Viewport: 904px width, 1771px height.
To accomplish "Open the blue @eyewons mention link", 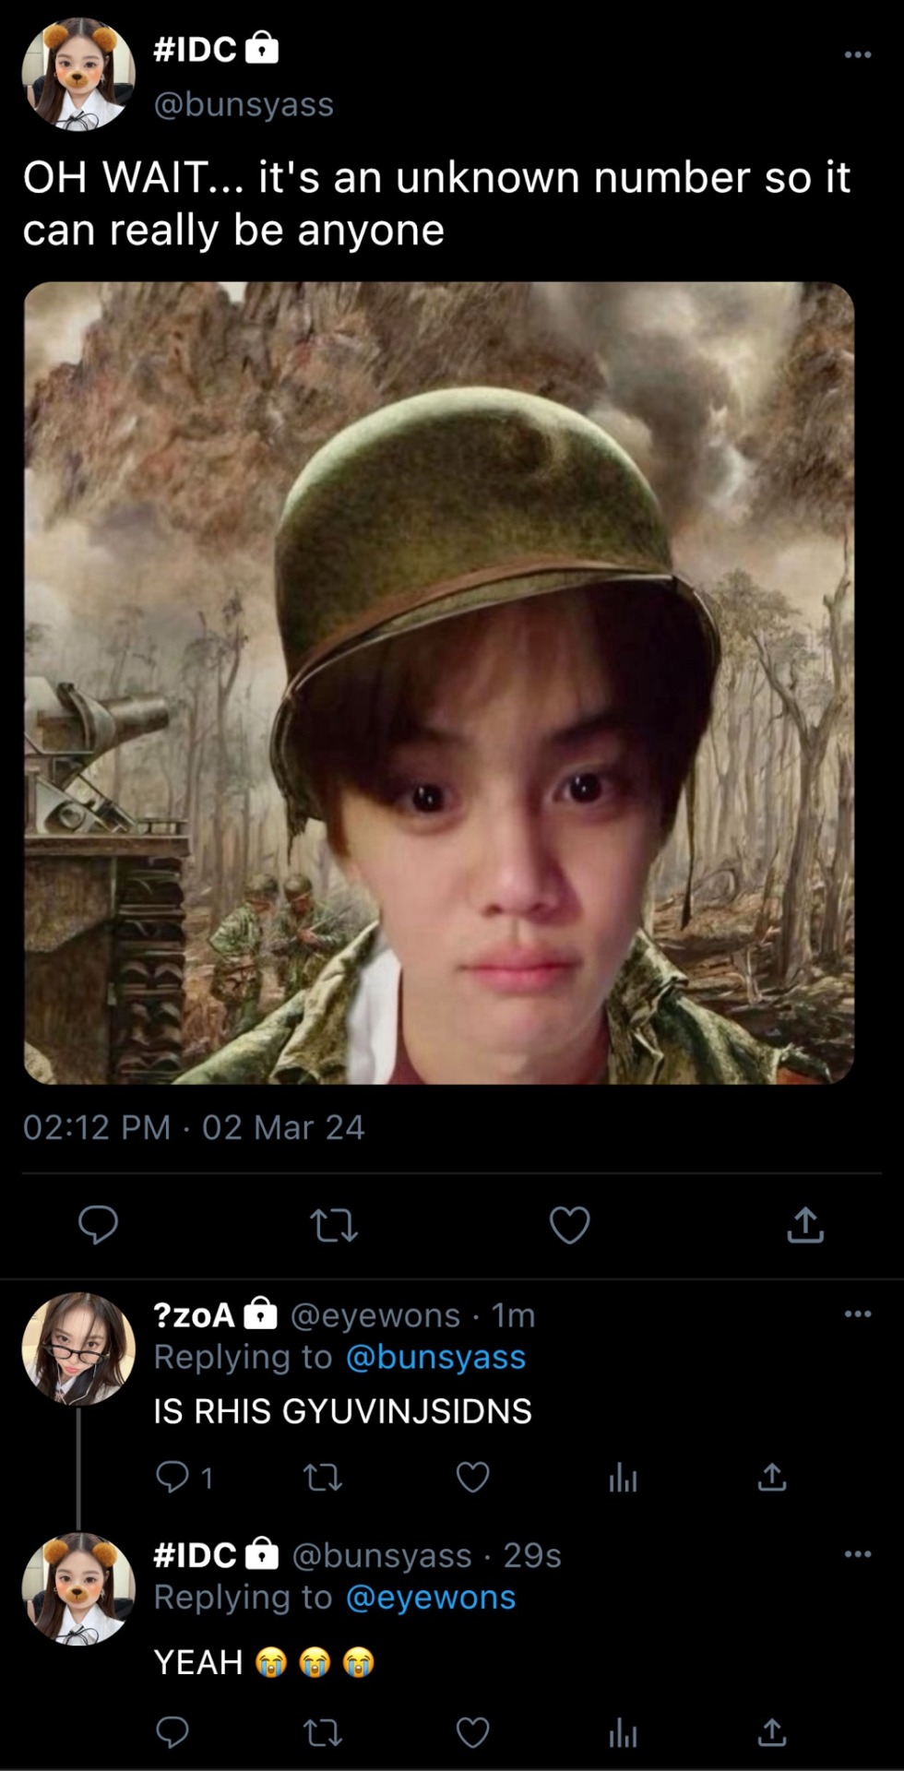I will tap(431, 1598).
